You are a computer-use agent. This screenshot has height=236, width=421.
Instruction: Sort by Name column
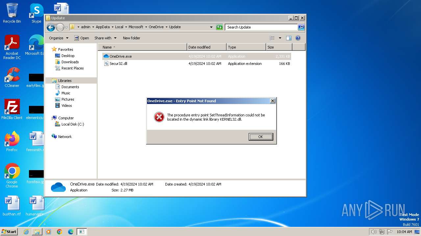(x=142, y=47)
